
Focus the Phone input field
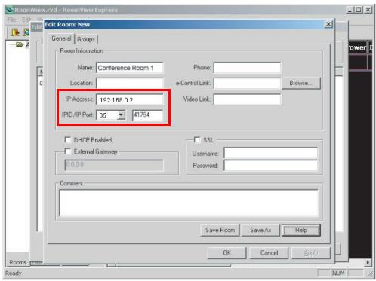click(247, 68)
